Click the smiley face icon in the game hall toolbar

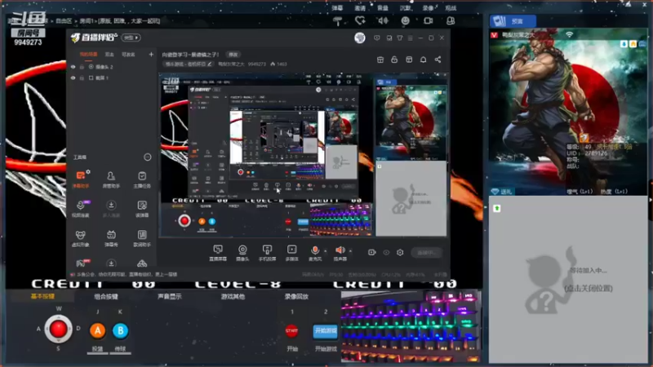coord(405,20)
